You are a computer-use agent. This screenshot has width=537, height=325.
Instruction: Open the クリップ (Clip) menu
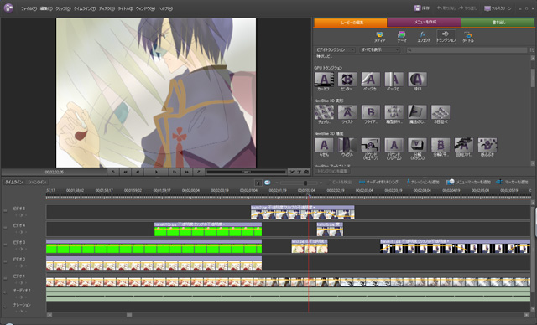63,8
